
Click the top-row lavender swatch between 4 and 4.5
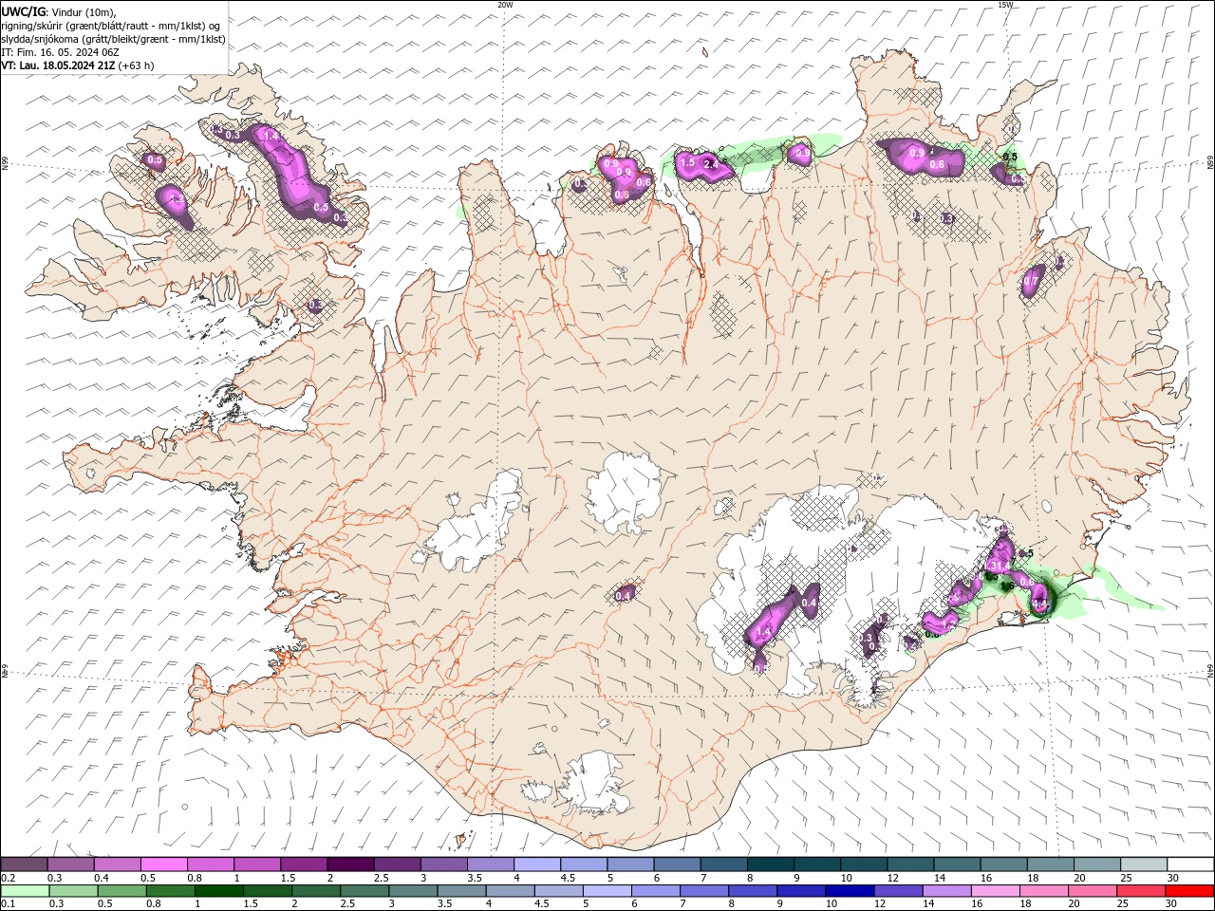click(x=537, y=865)
